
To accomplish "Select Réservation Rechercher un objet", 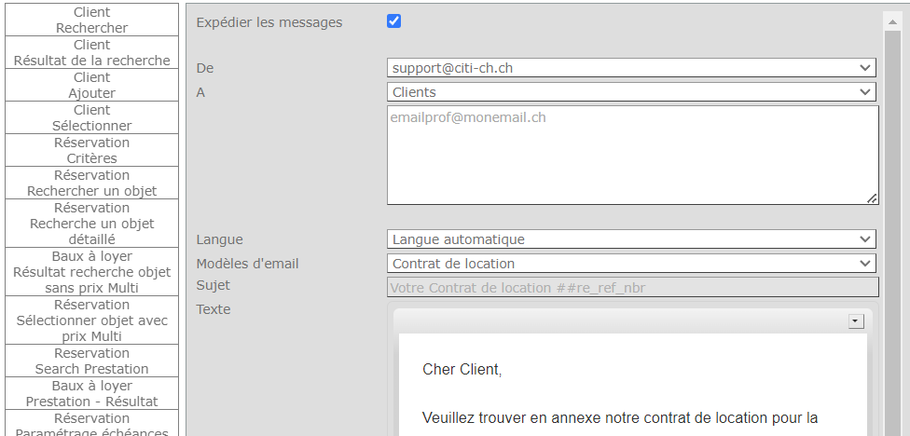I will (91, 183).
